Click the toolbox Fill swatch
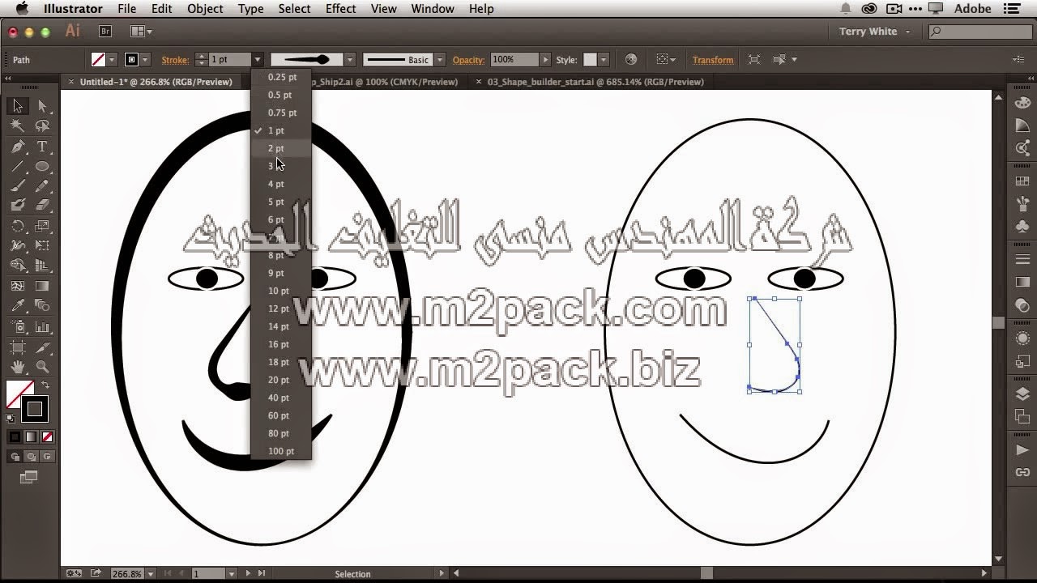 click(x=19, y=394)
